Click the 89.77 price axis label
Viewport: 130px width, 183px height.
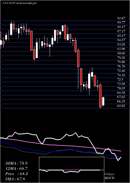pos(121,23)
